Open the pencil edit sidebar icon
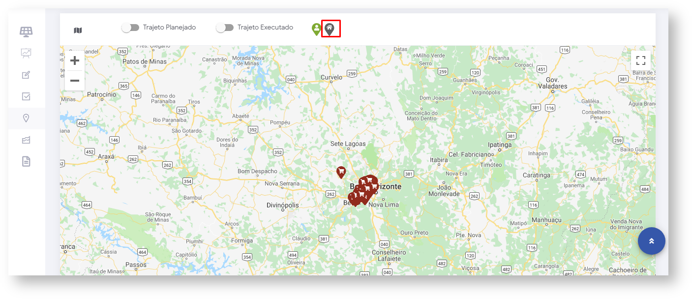 tap(27, 75)
